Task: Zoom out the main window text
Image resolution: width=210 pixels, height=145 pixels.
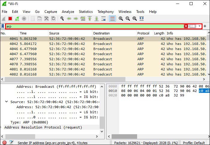Action: [128, 19]
